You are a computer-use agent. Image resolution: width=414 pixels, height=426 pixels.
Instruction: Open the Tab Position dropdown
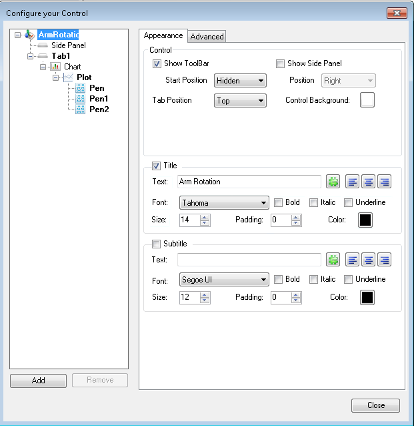[240, 101]
